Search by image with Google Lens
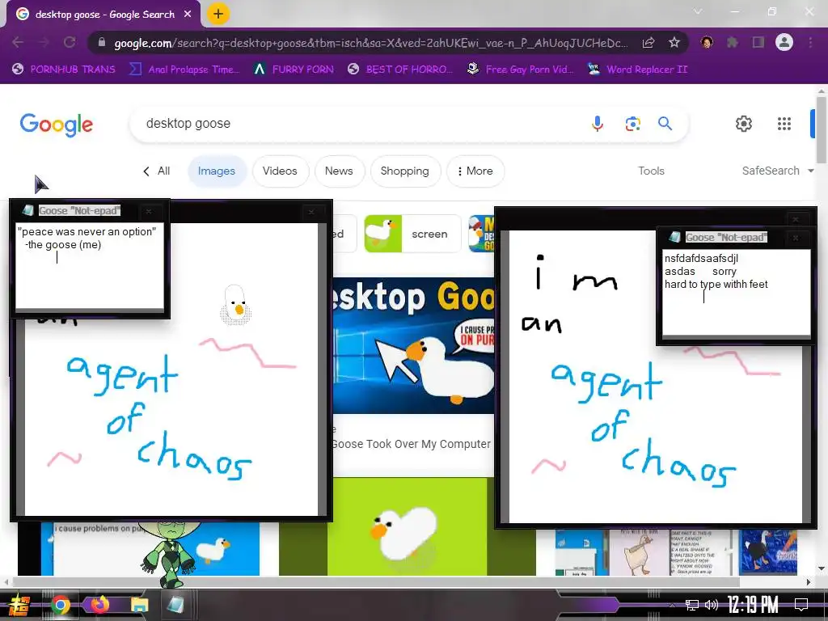The height and width of the screenshot is (621, 828). [632, 124]
